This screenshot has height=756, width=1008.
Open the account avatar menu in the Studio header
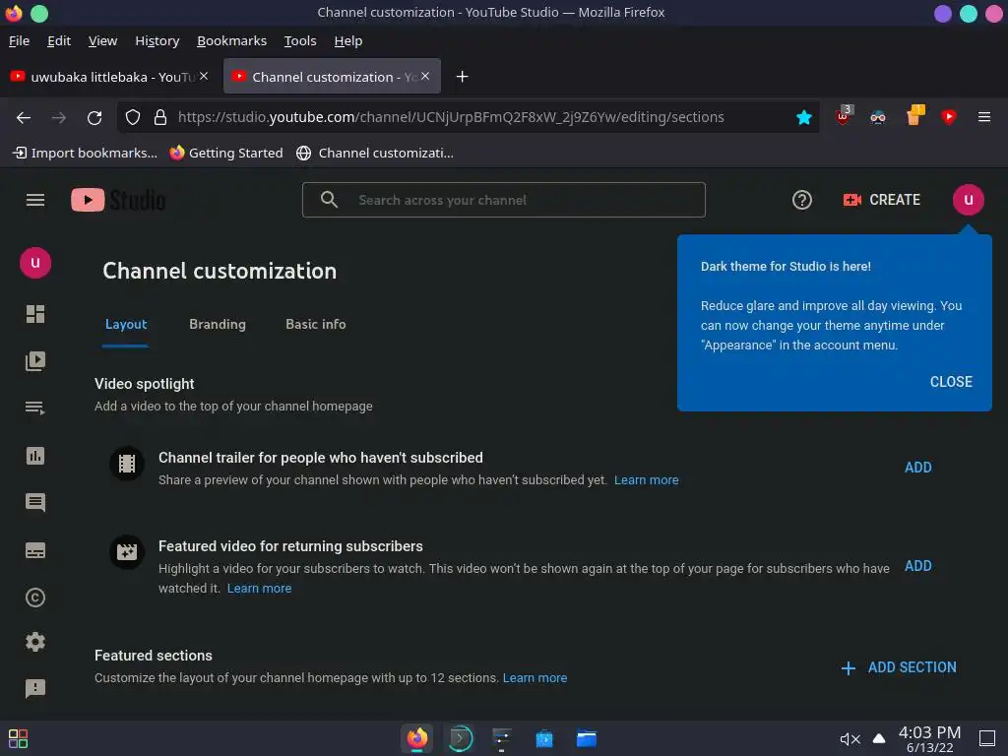point(969,200)
